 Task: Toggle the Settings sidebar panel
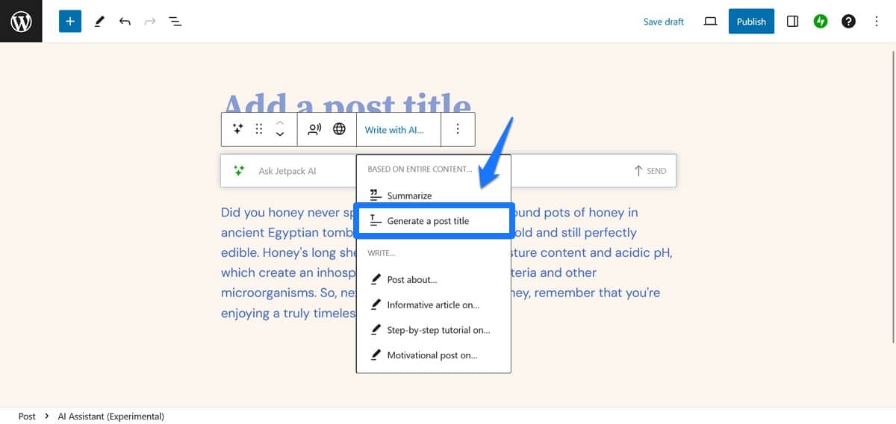(x=793, y=22)
